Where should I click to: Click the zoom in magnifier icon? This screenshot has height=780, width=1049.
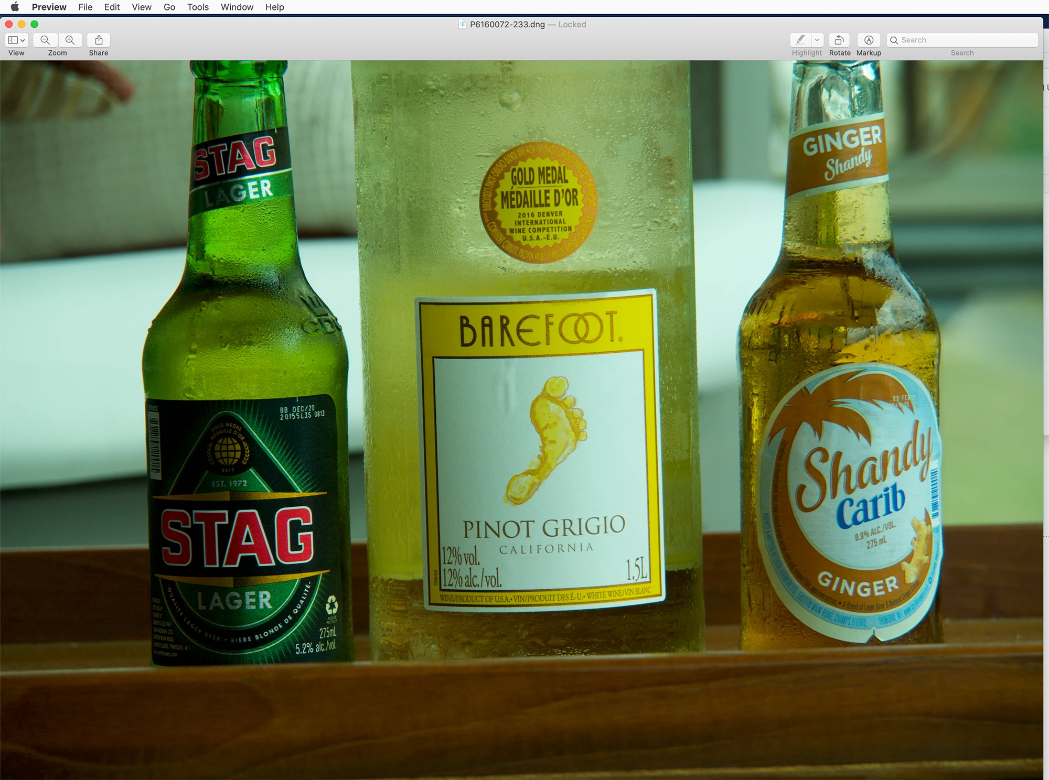[x=70, y=40]
